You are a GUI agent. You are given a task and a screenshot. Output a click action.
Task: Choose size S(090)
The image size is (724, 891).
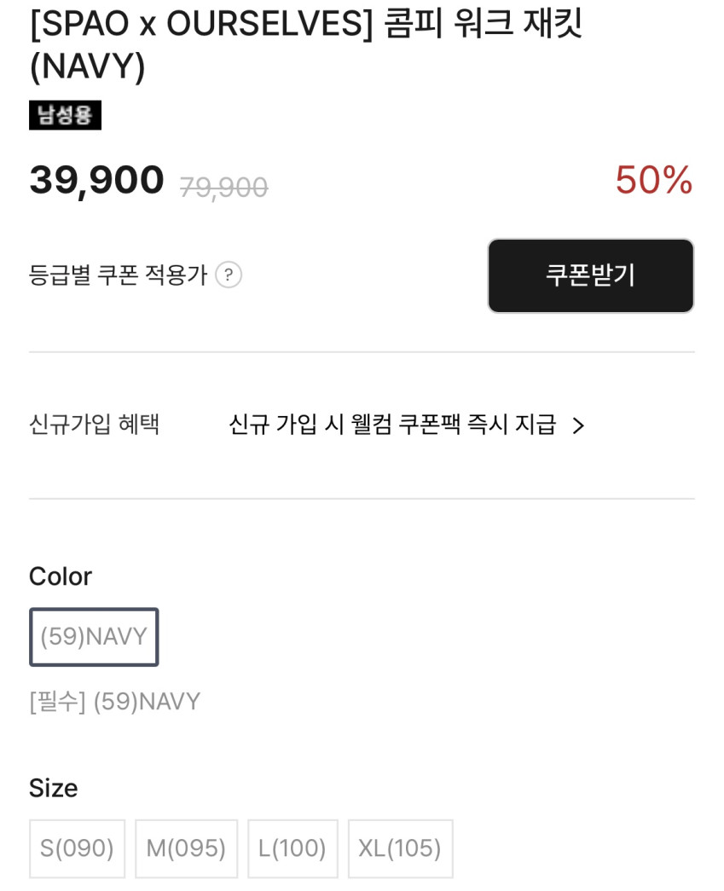[77, 848]
